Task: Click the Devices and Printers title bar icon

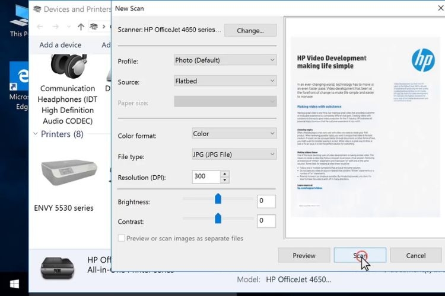Action: 37,9
